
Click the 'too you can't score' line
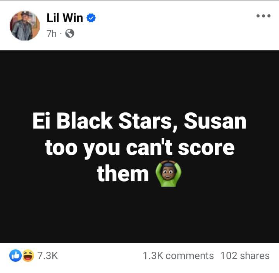tap(139, 148)
